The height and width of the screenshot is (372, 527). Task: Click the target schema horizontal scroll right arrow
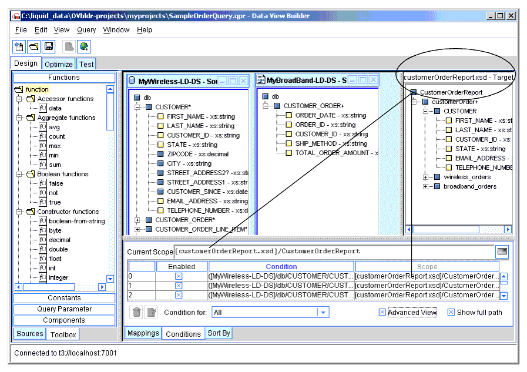click(508, 229)
